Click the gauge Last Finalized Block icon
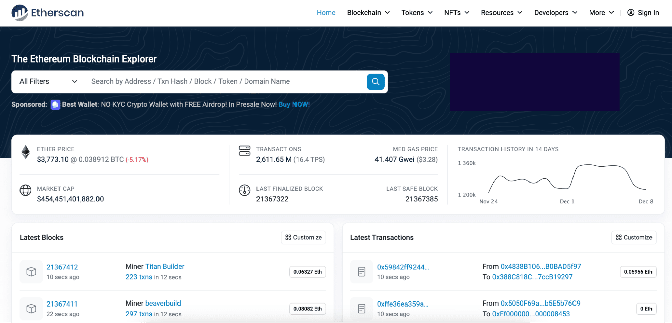Image resolution: width=672 pixels, height=323 pixels. point(244,190)
